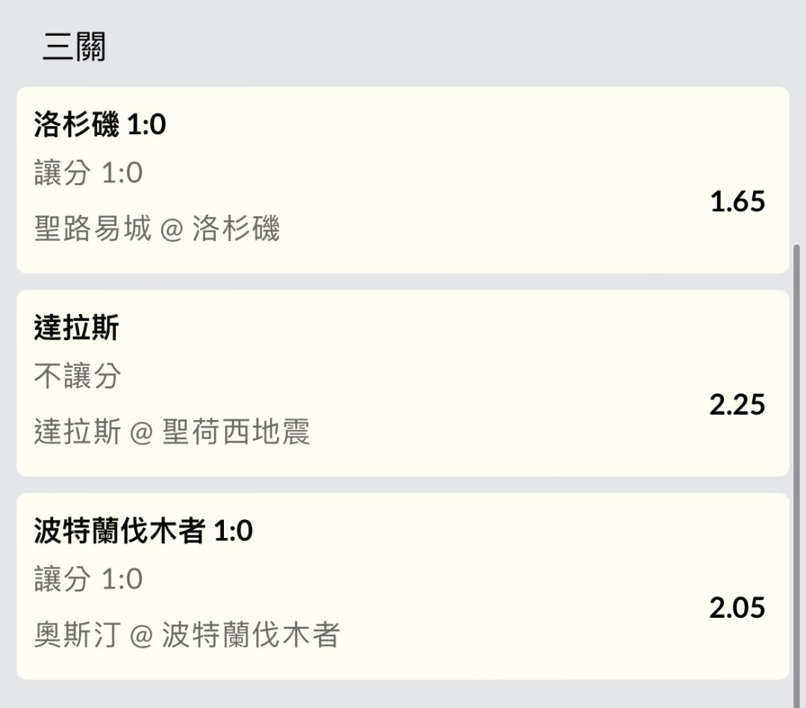806x708 pixels.
Task: Open the 達拉斯 bet card
Action: click(x=402, y=383)
